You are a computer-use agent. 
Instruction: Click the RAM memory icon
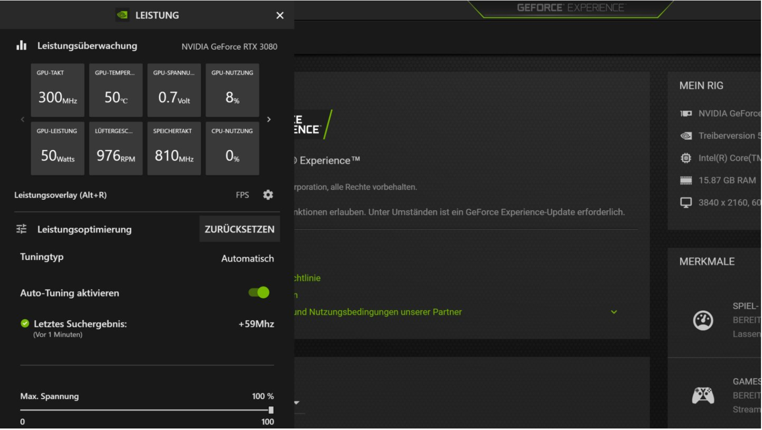[x=686, y=180]
